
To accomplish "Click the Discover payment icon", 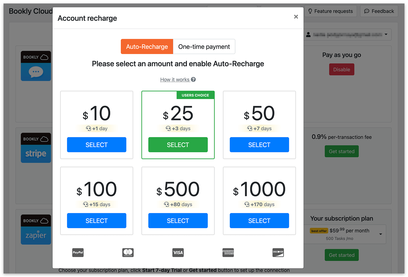I will point(278,252).
